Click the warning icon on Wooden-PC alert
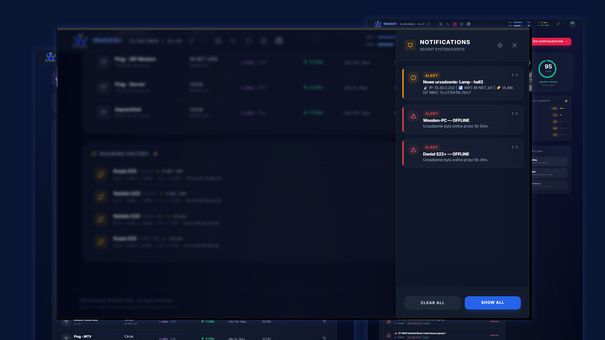Screen dimensions: 605x340 point(413,116)
